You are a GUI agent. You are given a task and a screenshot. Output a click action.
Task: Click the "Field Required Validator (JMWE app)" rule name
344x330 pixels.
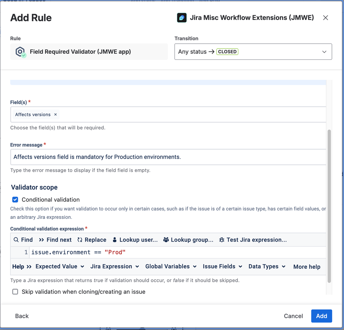click(x=80, y=52)
